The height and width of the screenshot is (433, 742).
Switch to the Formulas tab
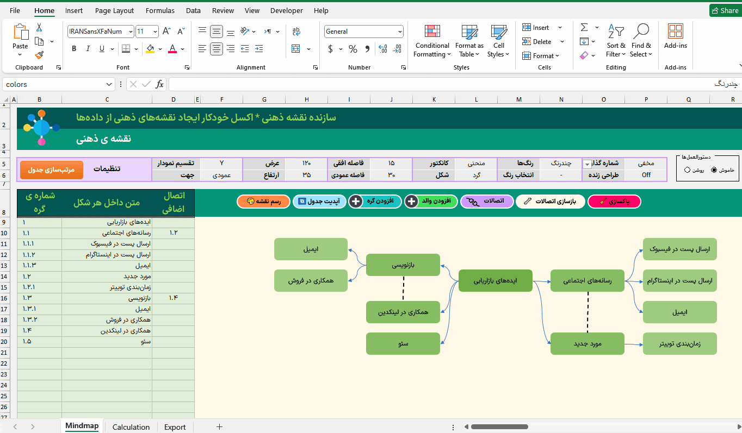[x=160, y=10]
